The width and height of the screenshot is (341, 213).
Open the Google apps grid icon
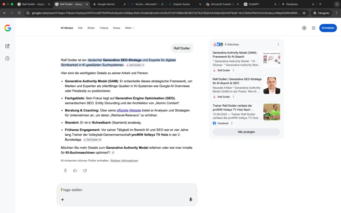click(x=313, y=28)
